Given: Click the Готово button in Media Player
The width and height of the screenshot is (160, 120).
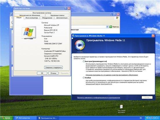Looking at the screenshot, I should click(147, 97).
